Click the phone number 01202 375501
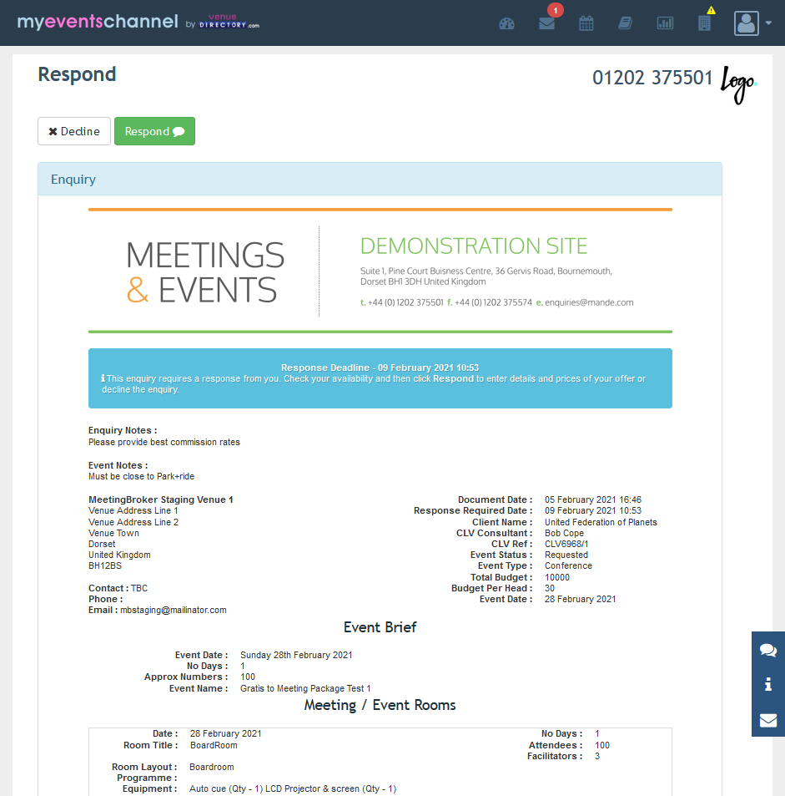The width and height of the screenshot is (785, 796). (x=652, y=78)
